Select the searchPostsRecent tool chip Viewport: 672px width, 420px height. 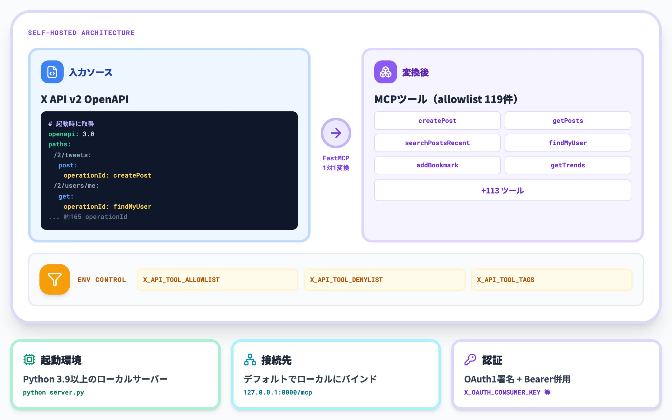(x=437, y=143)
